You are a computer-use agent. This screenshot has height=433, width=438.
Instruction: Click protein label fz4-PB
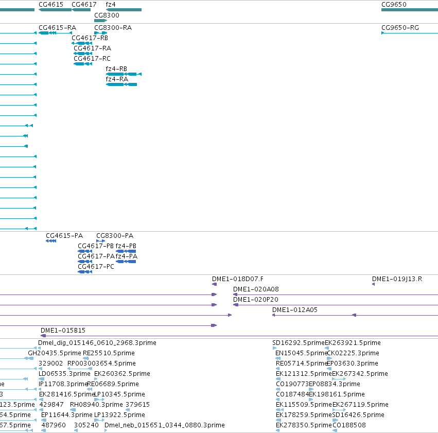[x=126, y=246]
